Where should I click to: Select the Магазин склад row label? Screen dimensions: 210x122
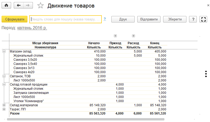(x=20, y=51)
